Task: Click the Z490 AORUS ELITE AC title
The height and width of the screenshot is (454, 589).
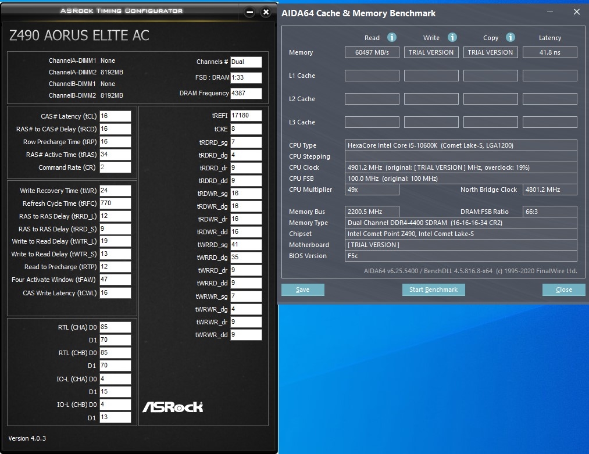Action: (79, 35)
